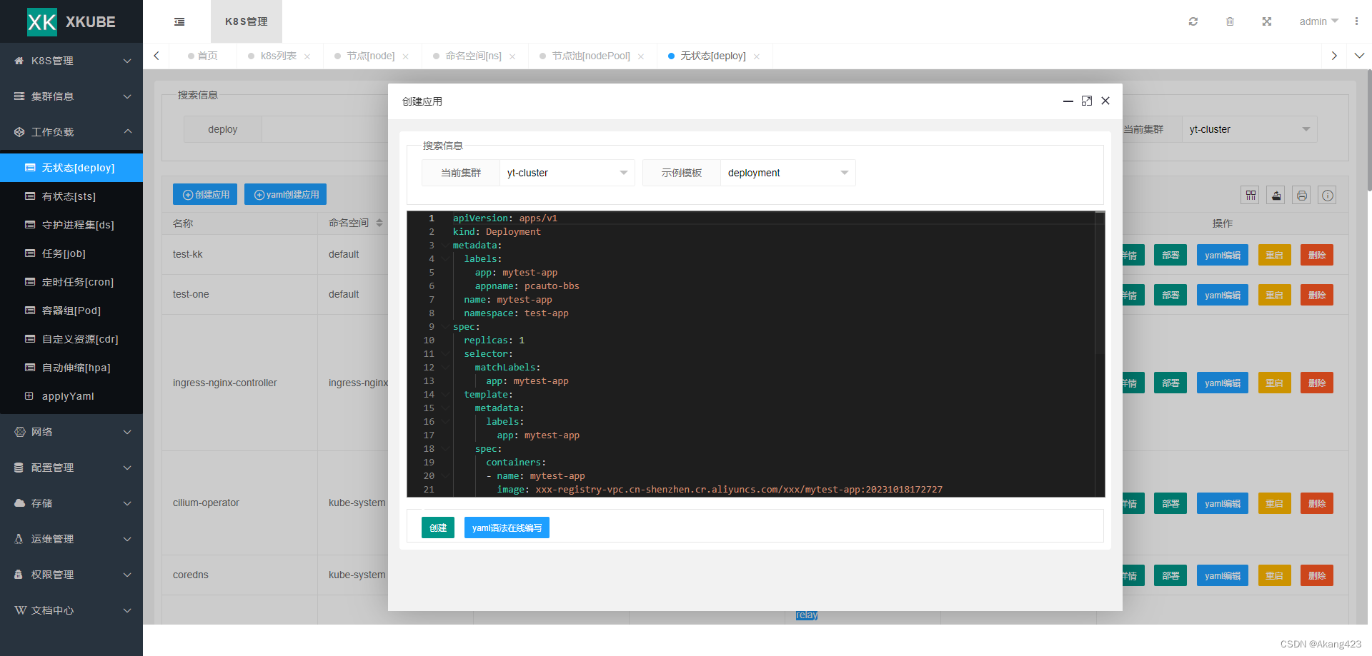Viewport: 1372px width, 656px height.
Task: Switch to the 首页 tab
Action: click(x=203, y=56)
